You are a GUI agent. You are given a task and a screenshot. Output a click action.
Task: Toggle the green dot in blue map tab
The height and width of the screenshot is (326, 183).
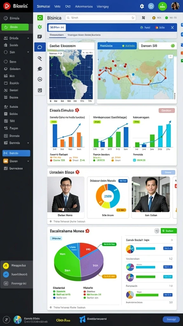[123, 46]
